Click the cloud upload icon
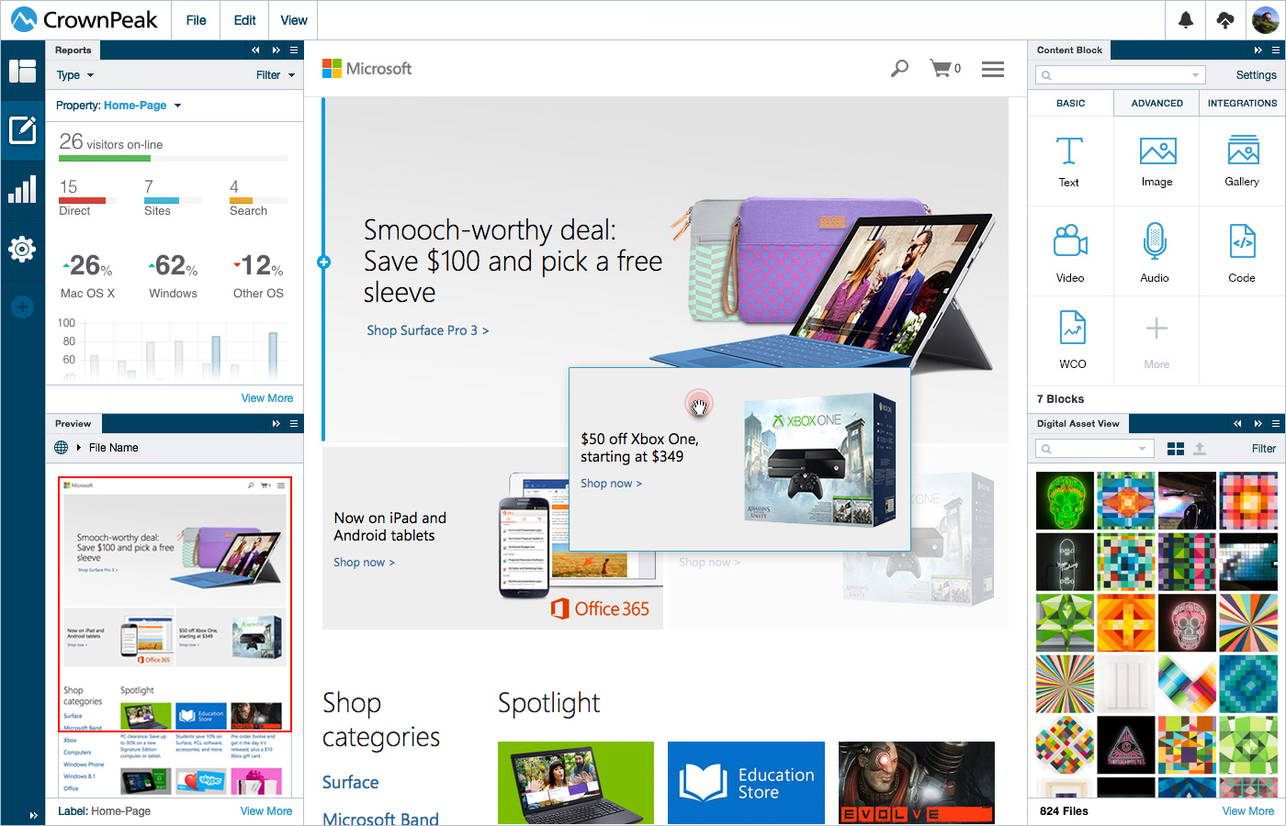Screen dimensions: 1286x826 pos(1225,20)
